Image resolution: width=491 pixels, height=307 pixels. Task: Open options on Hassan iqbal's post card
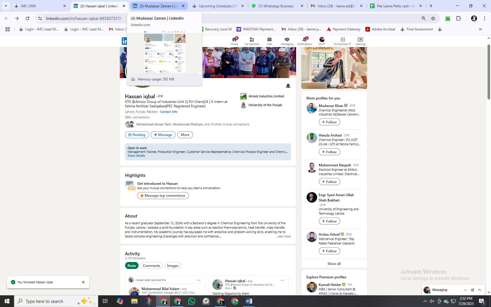tap(282, 280)
